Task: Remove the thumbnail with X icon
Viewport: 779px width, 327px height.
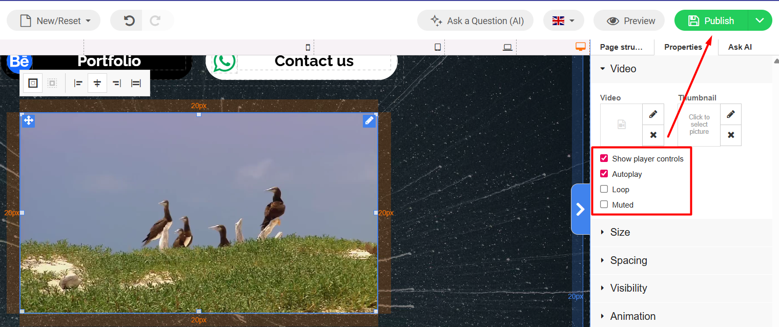Action: [x=731, y=135]
